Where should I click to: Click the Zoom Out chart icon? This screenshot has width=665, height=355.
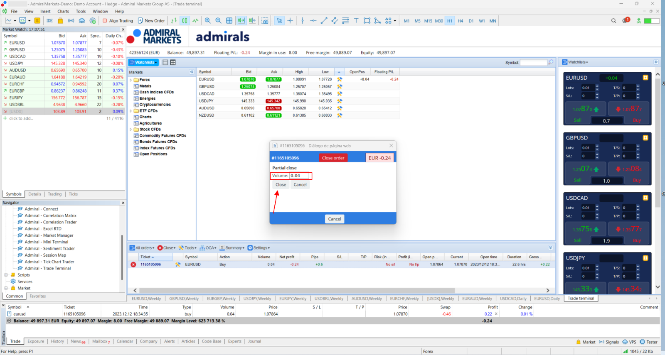tap(218, 21)
